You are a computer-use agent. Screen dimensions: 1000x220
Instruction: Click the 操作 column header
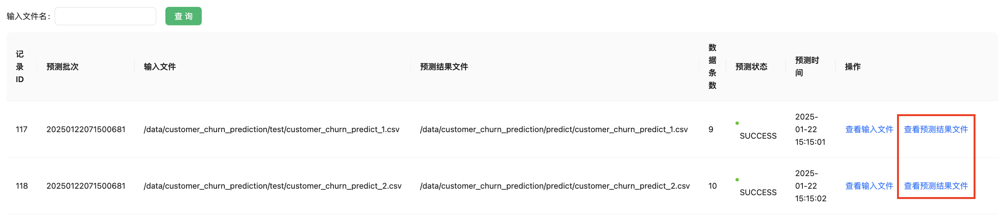point(853,66)
